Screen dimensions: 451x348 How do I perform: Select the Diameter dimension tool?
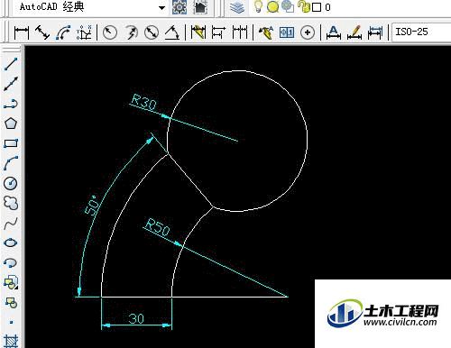click(152, 32)
